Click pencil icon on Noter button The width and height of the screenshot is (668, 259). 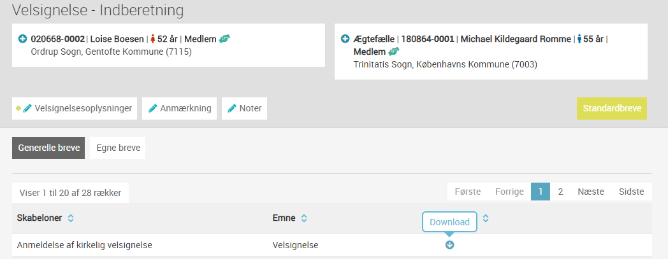pyautogui.click(x=232, y=108)
